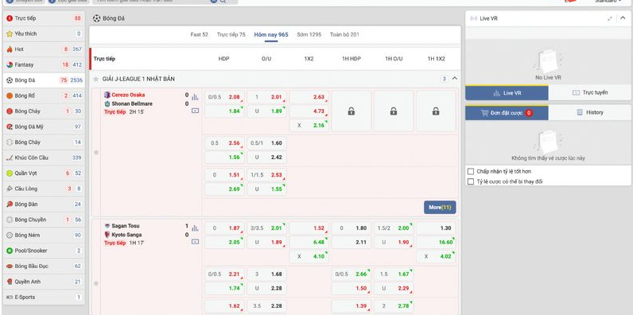
Task: Open statistics chart for Sagan Tosu match
Action: point(195,228)
